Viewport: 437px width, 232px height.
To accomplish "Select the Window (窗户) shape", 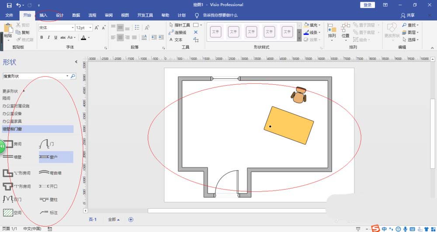I will (x=56, y=157).
